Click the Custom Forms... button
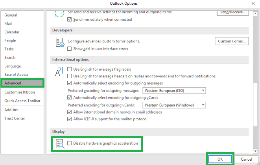This screenshot has width=260, height=165. (x=232, y=41)
